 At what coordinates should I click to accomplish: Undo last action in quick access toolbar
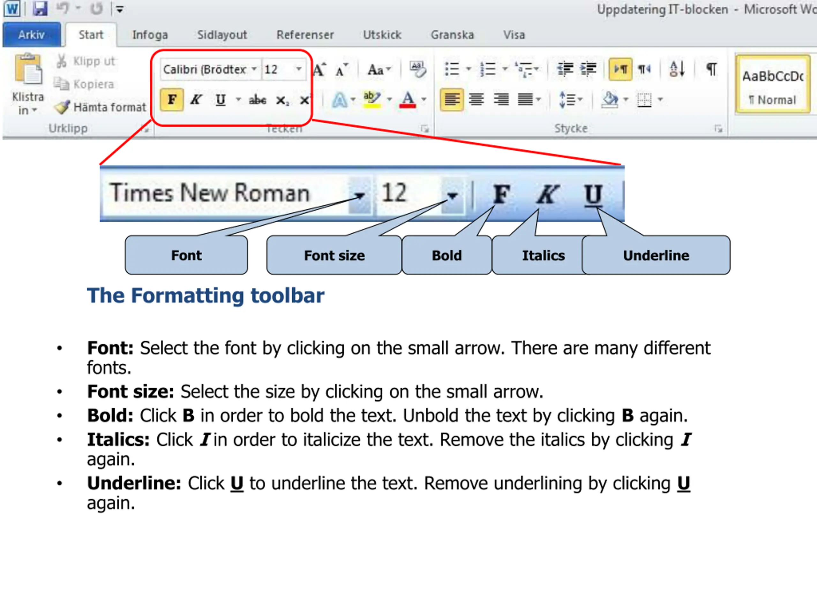pyautogui.click(x=63, y=8)
